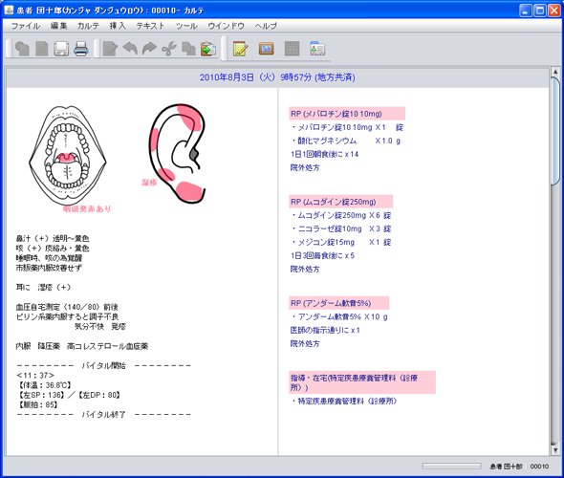Click the patient ID card icon

[x=318, y=49]
